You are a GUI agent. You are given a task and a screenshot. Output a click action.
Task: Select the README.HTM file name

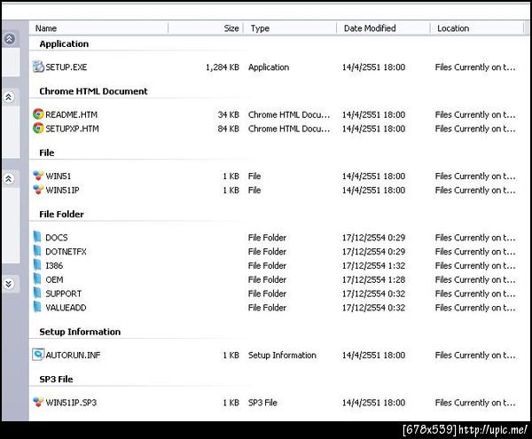(x=71, y=114)
